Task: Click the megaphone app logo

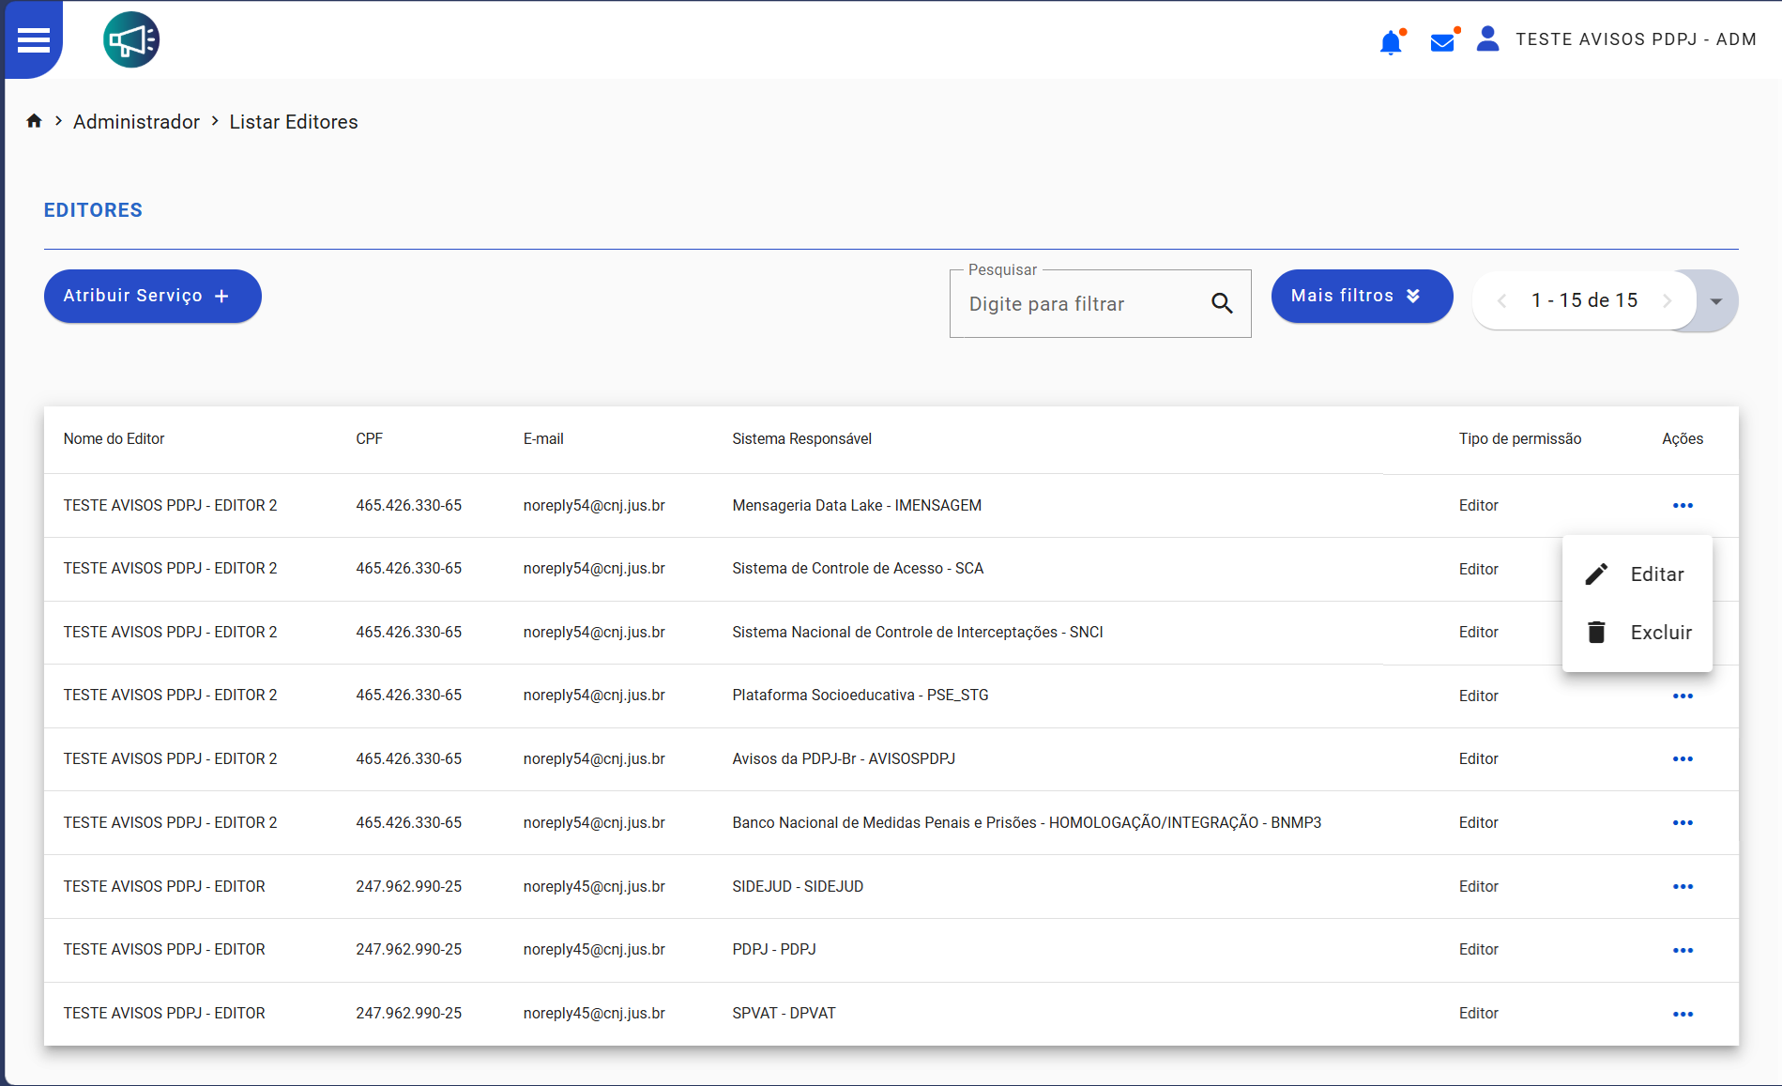Action: (x=131, y=40)
